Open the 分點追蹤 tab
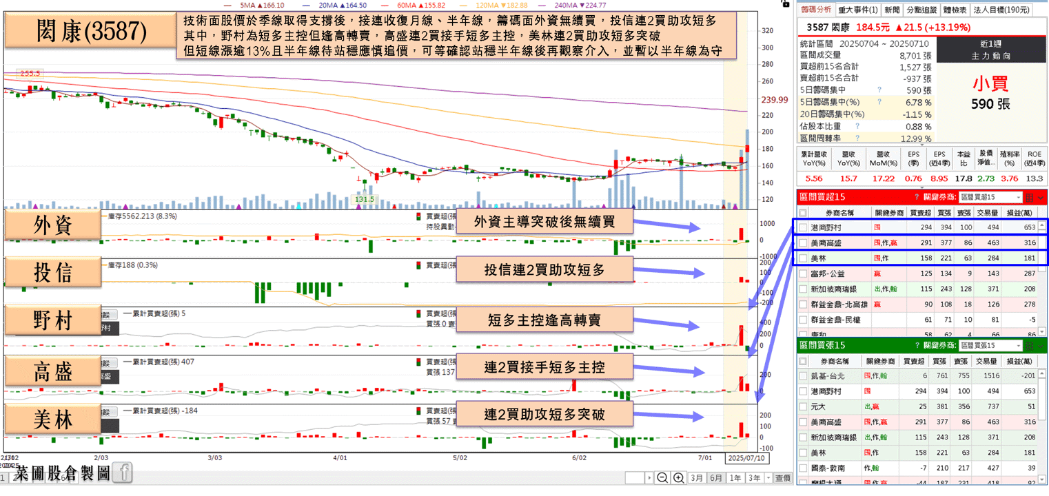 921,10
